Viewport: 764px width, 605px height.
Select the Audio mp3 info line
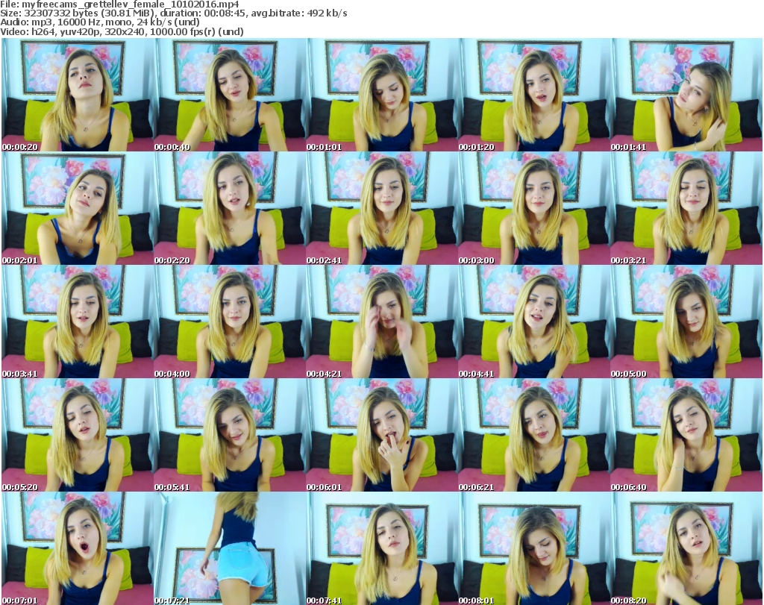(100, 22)
